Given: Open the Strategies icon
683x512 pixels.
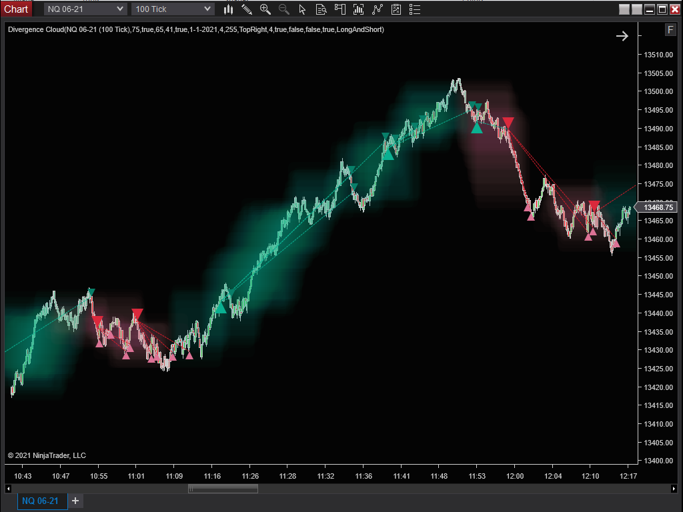Looking at the screenshot, I should 396,9.
